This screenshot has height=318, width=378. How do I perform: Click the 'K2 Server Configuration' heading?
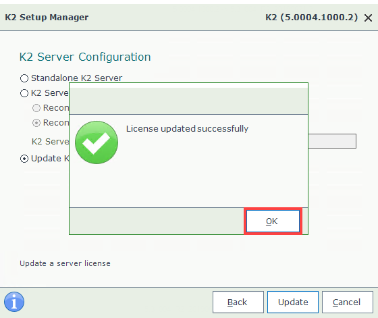(85, 57)
